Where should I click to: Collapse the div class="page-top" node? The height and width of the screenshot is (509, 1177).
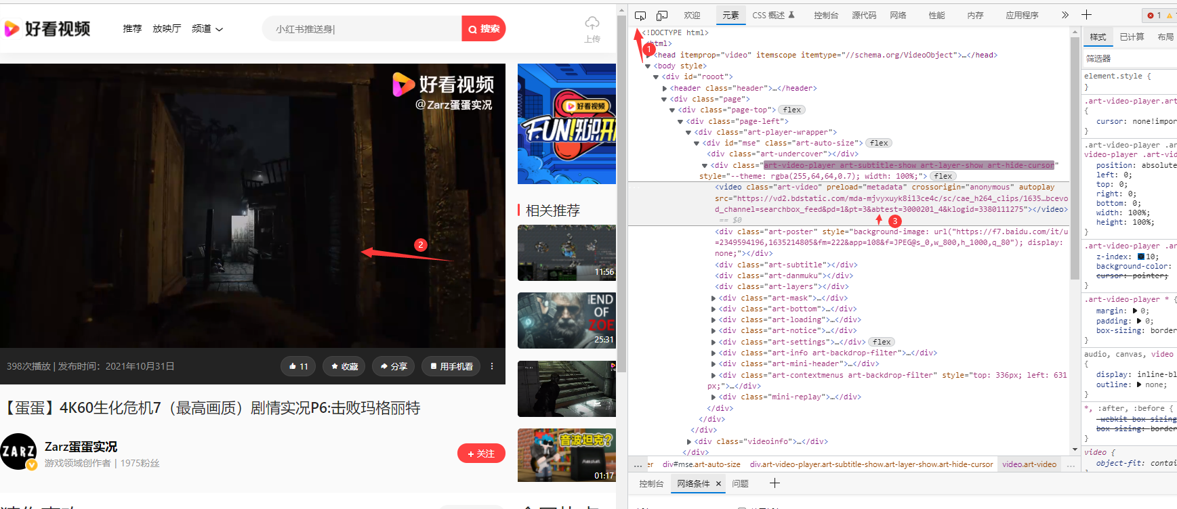pos(672,110)
